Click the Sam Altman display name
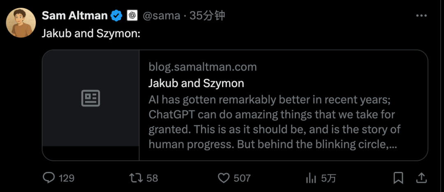444x192 pixels. click(x=74, y=16)
